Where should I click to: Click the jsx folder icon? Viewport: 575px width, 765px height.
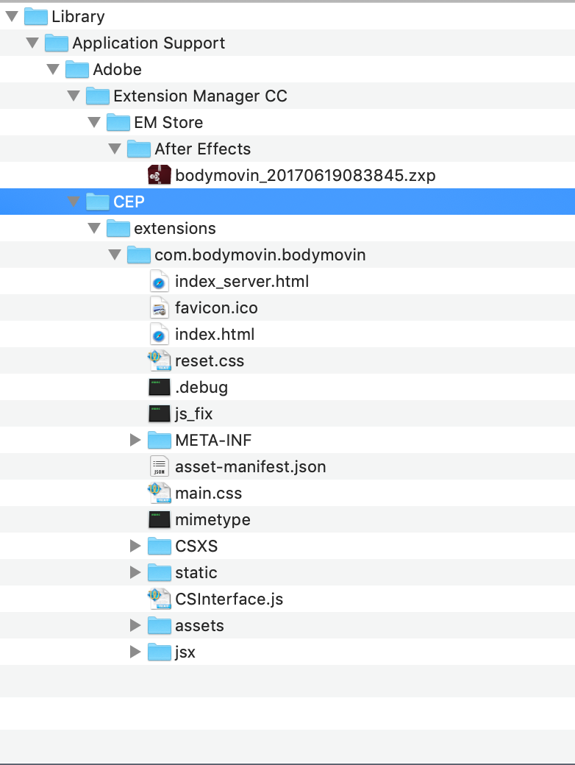[x=159, y=651]
